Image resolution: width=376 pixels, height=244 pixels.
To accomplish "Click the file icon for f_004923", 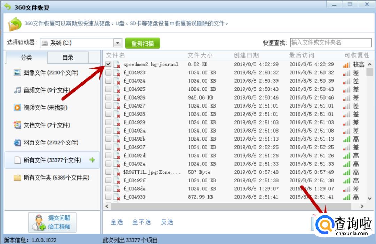I will tap(117, 73).
